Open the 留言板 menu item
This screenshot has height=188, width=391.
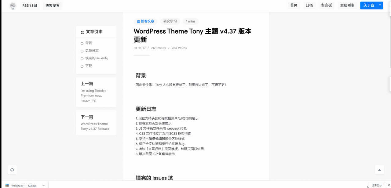(x=327, y=5)
